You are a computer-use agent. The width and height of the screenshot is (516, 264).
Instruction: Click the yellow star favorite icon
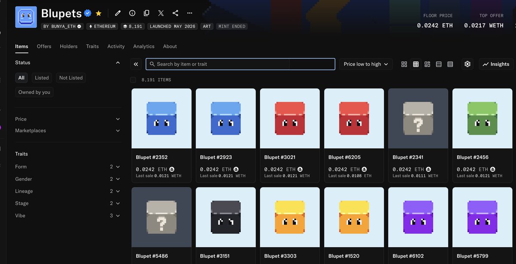click(99, 13)
